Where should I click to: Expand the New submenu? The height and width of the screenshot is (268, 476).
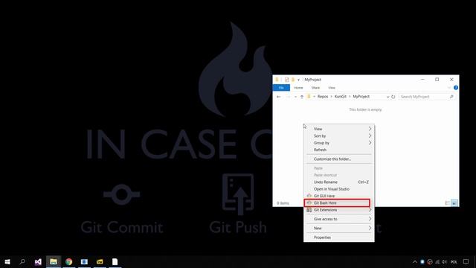tap(339, 228)
